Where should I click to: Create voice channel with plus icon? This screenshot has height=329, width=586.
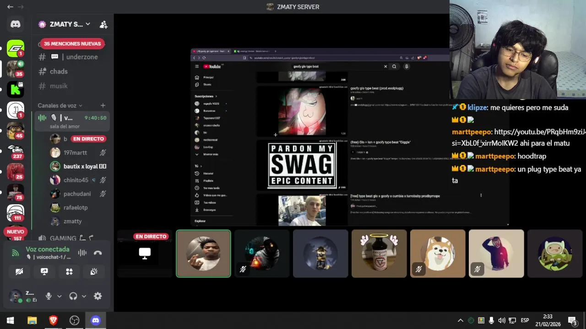(103, 106)
